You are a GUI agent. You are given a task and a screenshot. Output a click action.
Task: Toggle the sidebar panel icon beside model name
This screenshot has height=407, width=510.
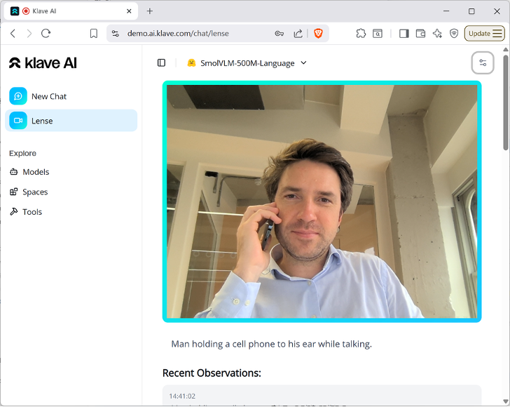(161, 62)
